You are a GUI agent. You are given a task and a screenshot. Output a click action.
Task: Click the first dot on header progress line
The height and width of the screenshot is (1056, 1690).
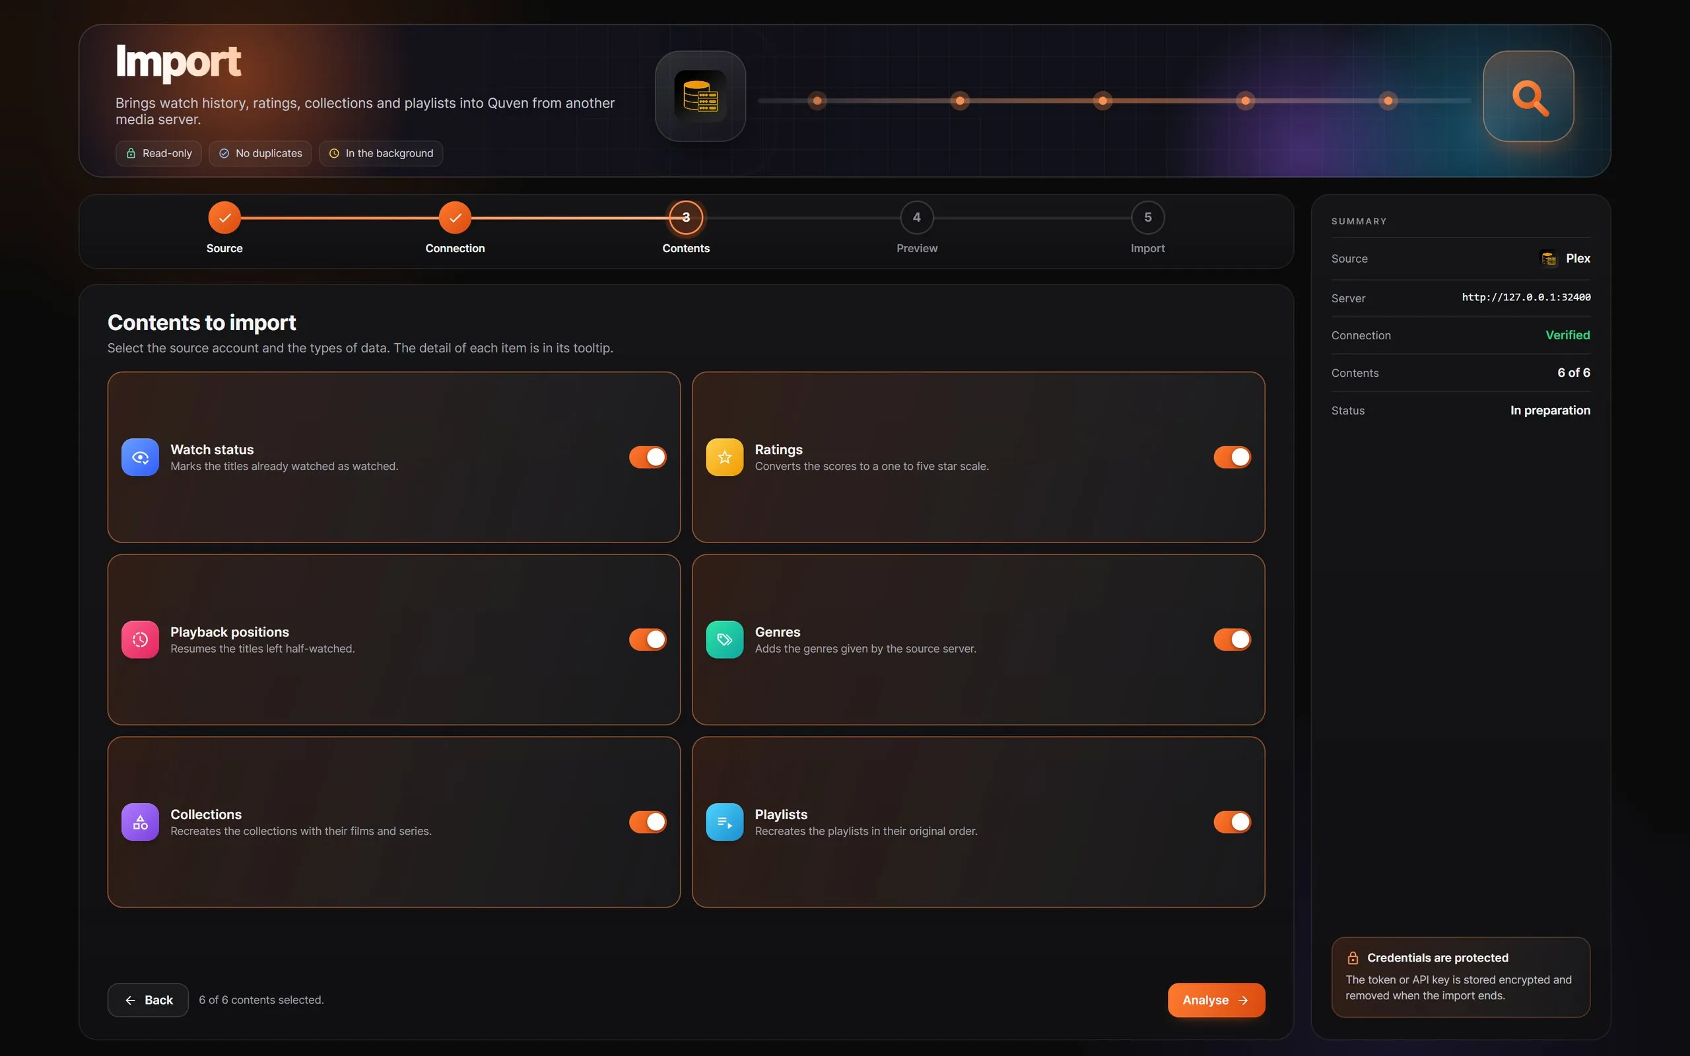point(817,100)
